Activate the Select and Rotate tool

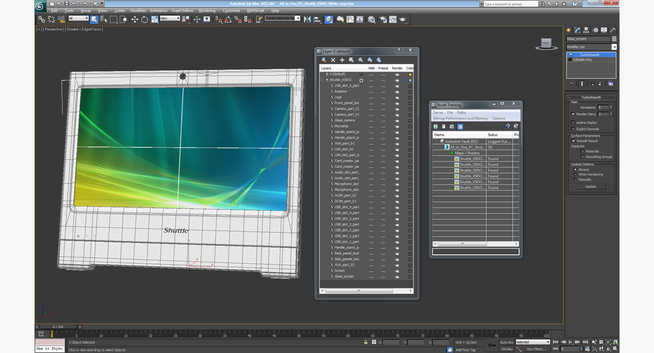point(144,19)
